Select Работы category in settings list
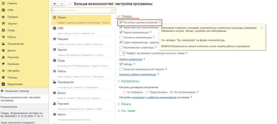Viewport: 277px width, 124px height. [x=81, y=74]
